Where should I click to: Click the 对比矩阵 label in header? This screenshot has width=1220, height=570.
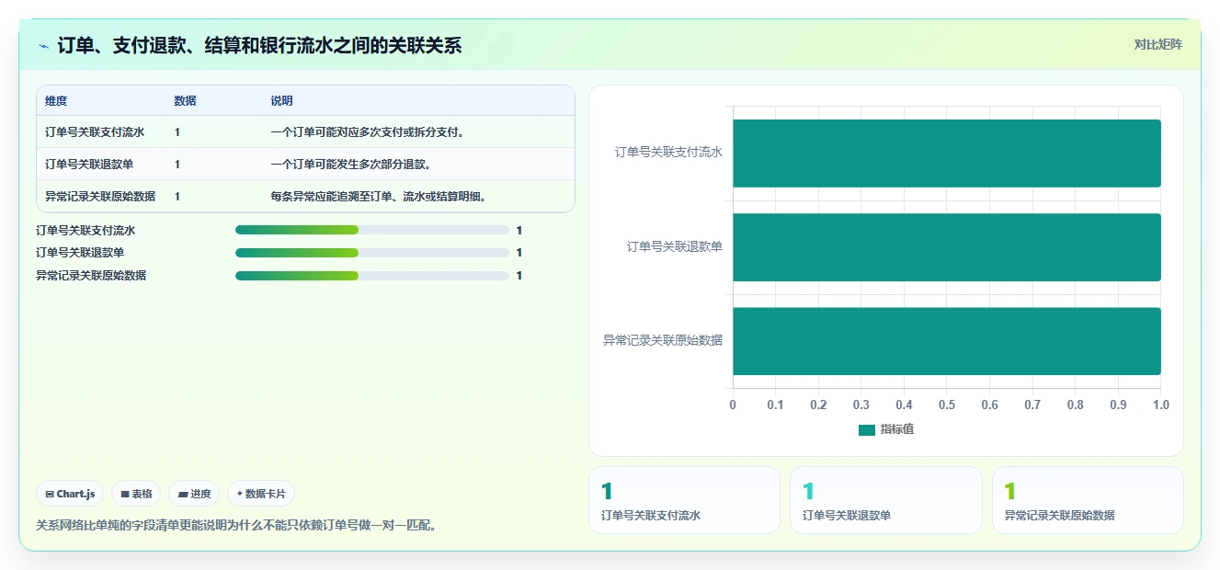[1157, 44]
